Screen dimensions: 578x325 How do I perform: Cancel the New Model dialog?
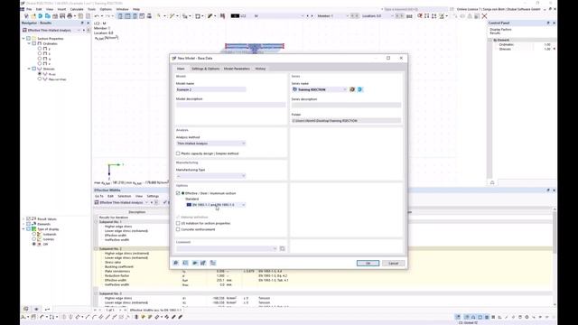click(x=394, y=263)
